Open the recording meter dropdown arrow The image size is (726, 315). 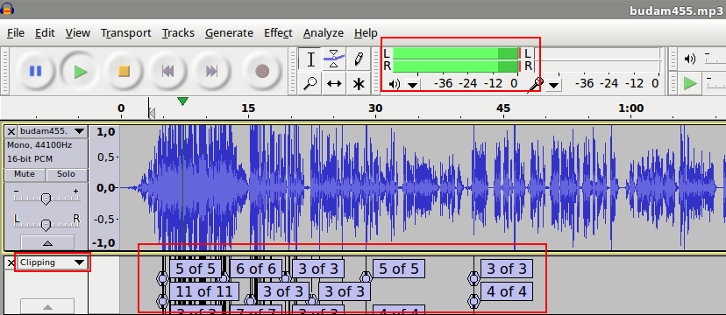[554, 85]
